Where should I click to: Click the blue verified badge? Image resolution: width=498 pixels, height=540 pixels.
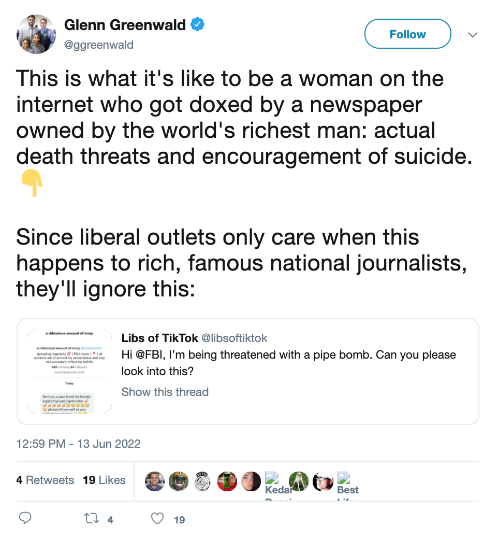click(198, 24)
